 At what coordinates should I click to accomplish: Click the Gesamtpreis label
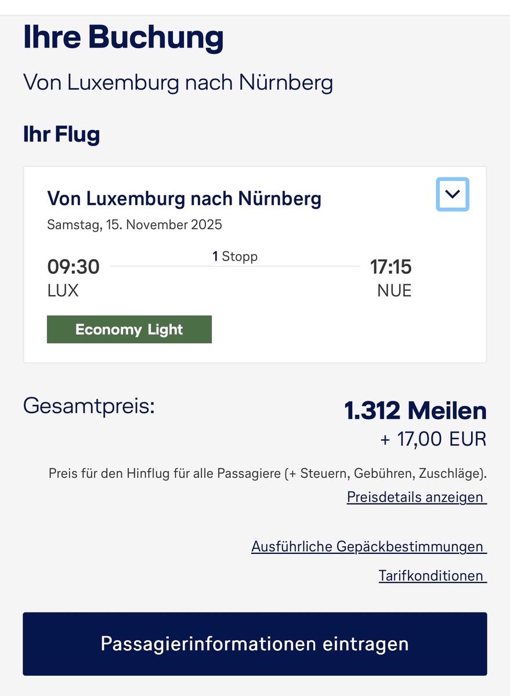click(x=89, y=405)
